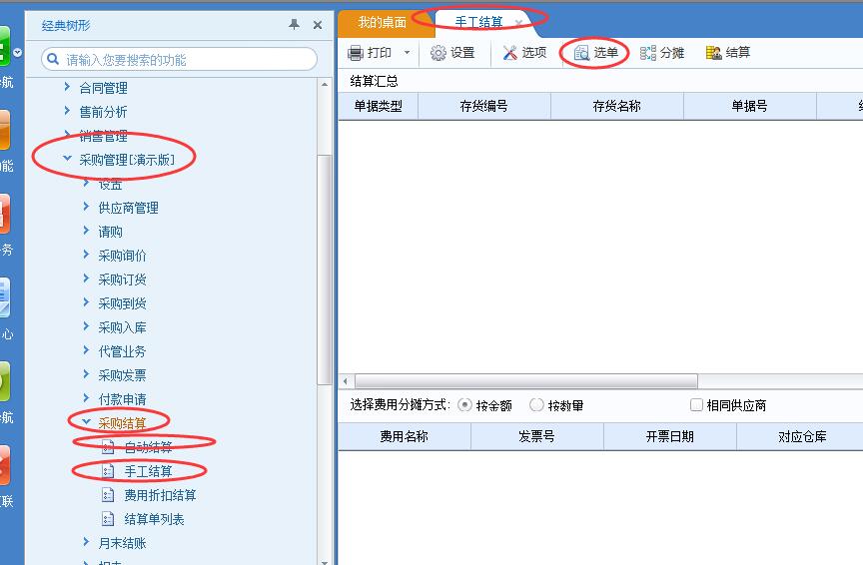Click the search magnifier icon
Image resolution: width=863 pixels, height=565 pixels.
point(53,60)
